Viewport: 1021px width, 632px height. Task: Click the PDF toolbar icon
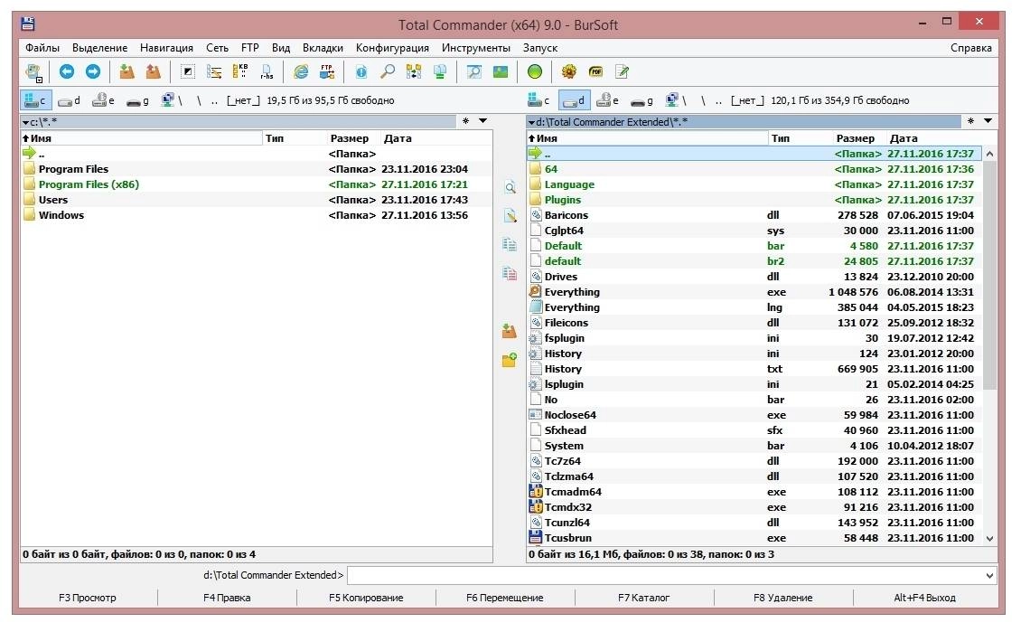[595, 71]
